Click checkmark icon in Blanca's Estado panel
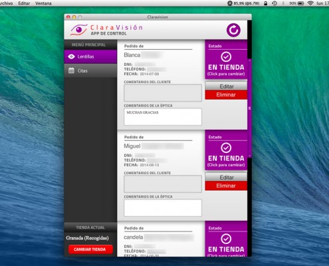Viewport: 329px width, 266px height. (226, 57)
